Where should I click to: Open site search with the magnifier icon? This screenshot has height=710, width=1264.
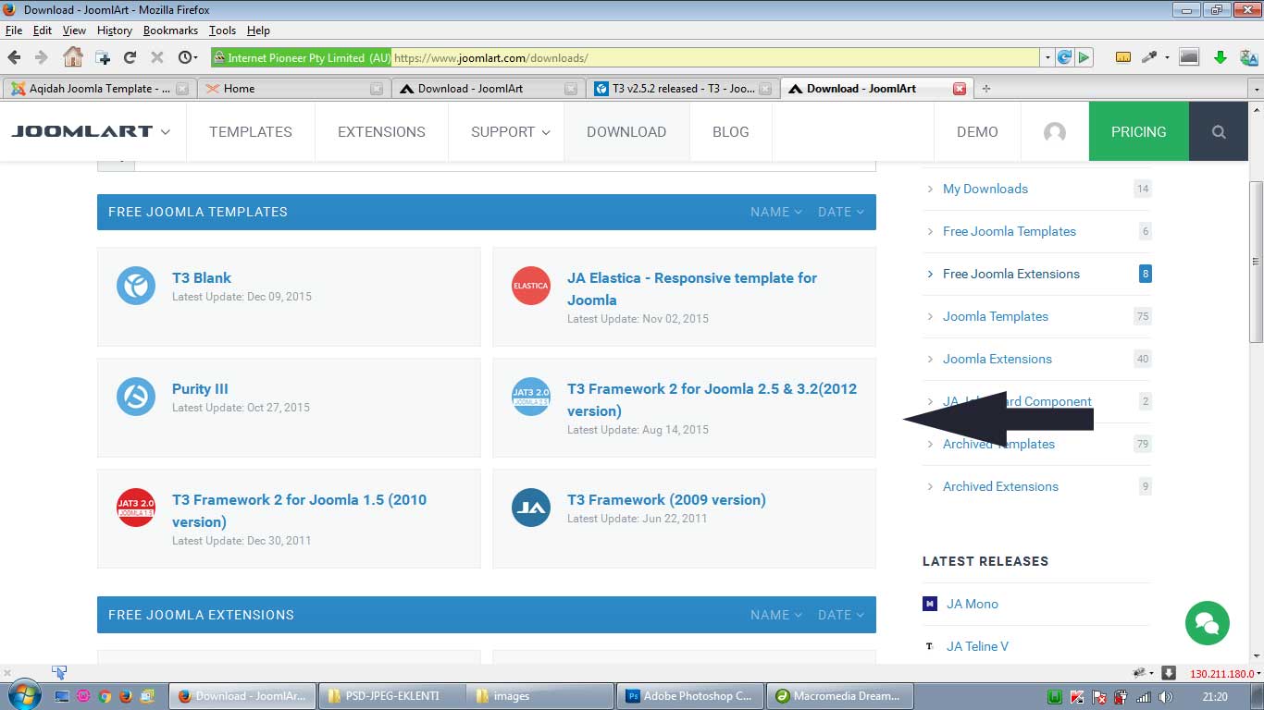tap(1219, 132)
